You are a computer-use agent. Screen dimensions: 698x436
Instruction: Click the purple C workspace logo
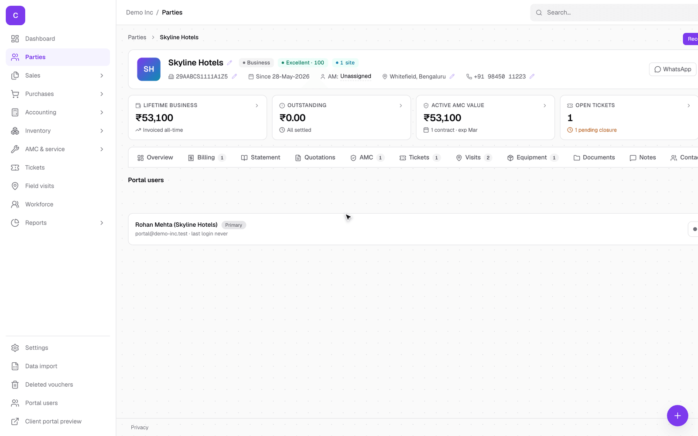(15, 15)
